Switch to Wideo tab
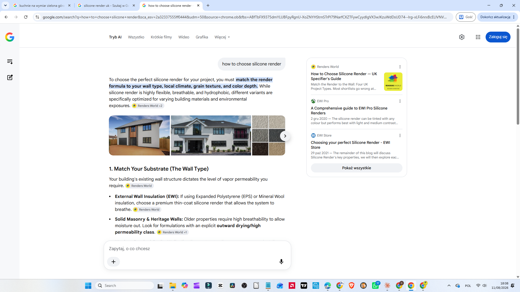Viewport: 520px width, 292px height. point(184,37)
